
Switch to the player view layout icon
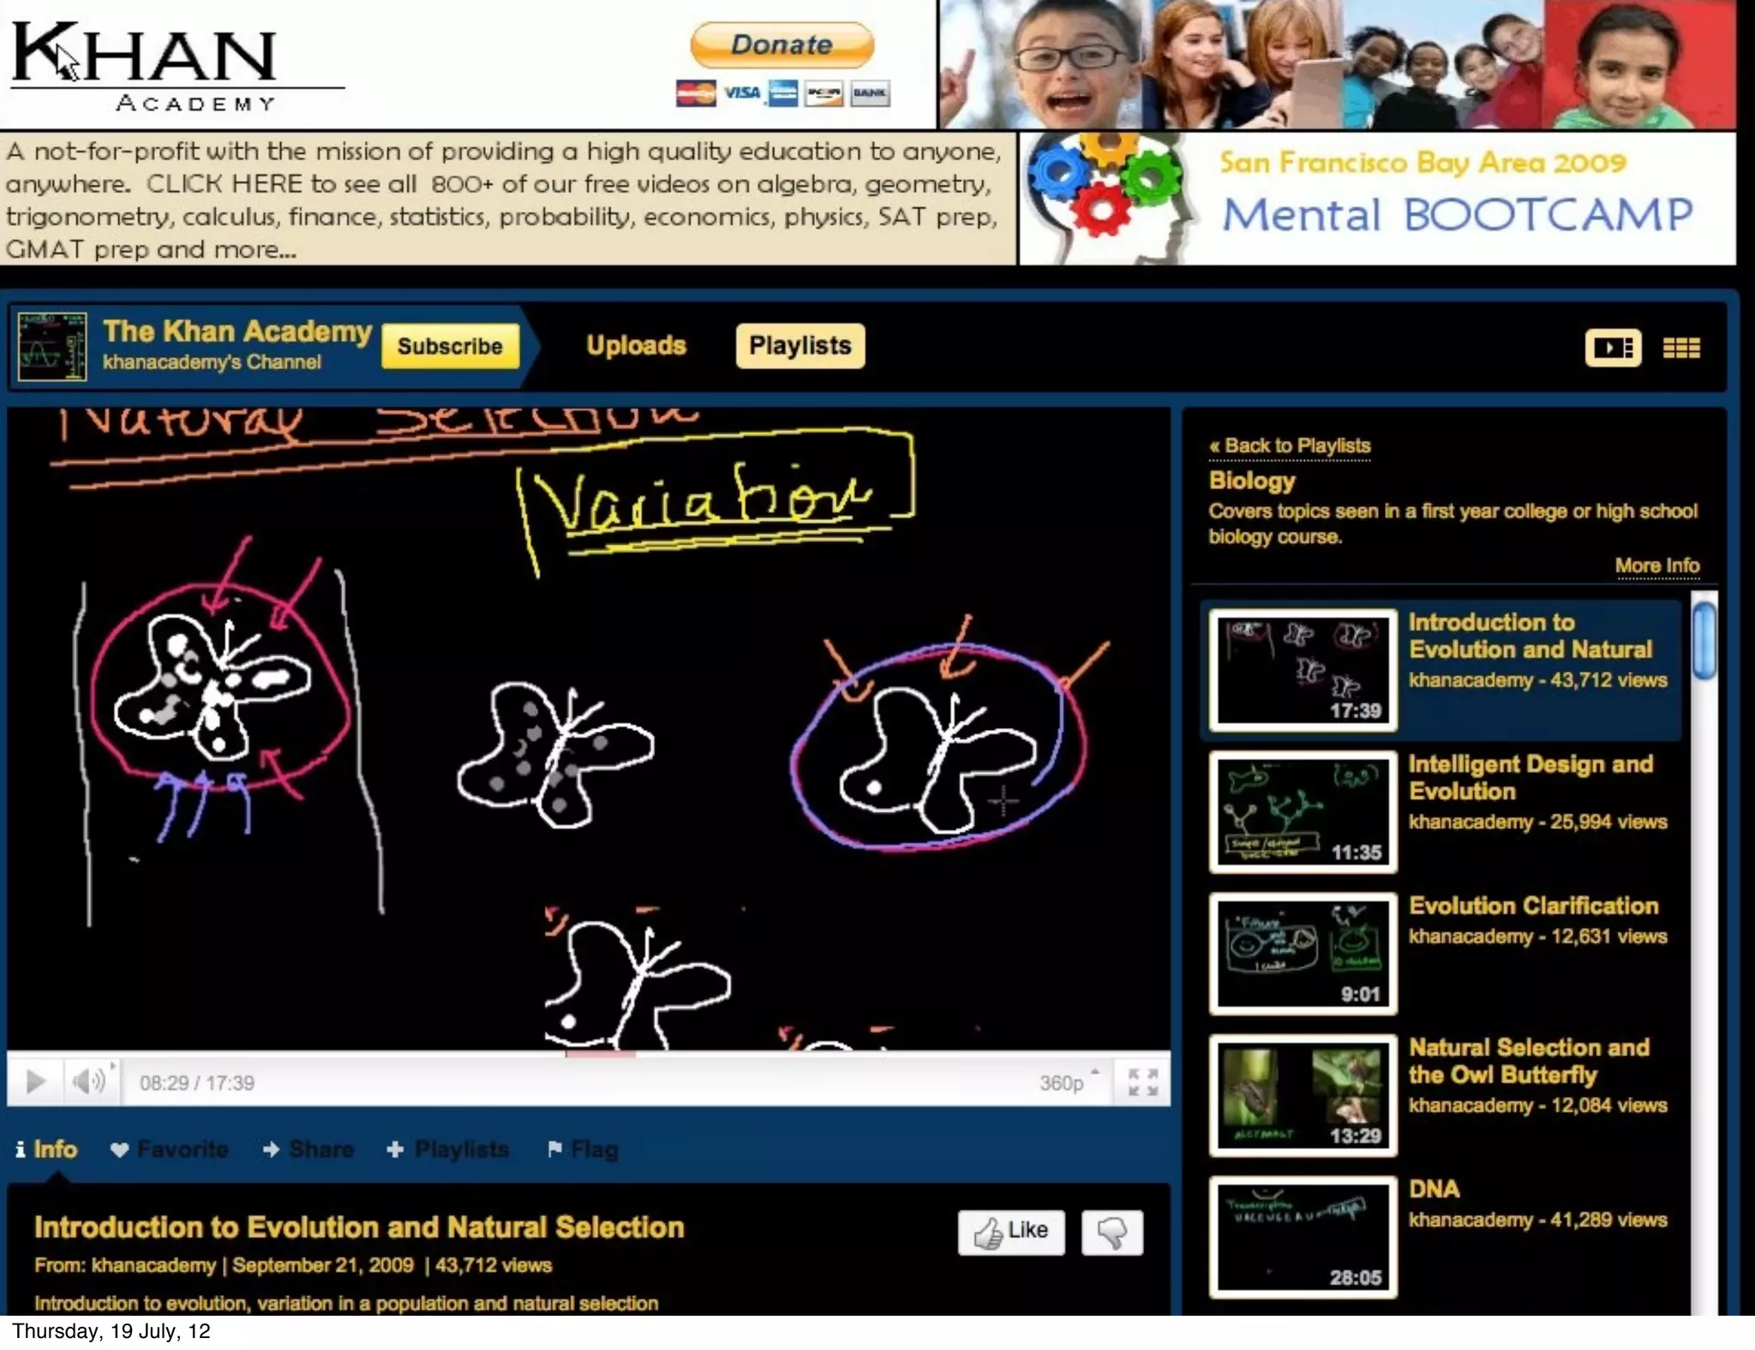point(1612,348)
